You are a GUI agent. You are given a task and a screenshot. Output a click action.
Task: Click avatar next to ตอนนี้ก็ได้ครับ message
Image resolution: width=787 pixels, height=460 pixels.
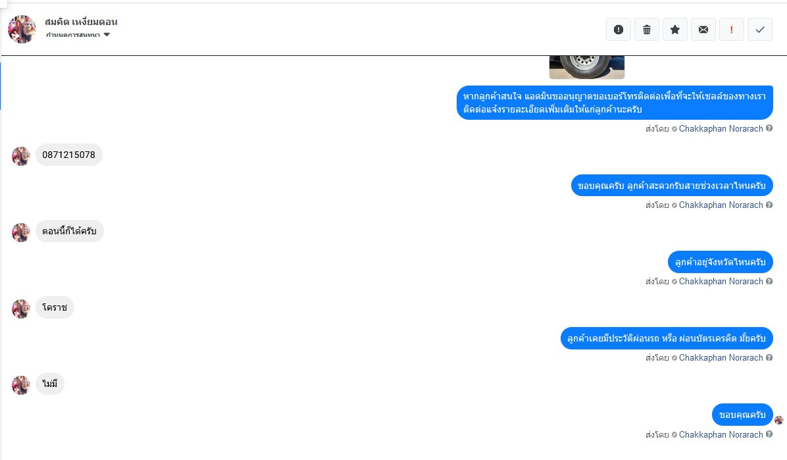(x=21, y=232)
